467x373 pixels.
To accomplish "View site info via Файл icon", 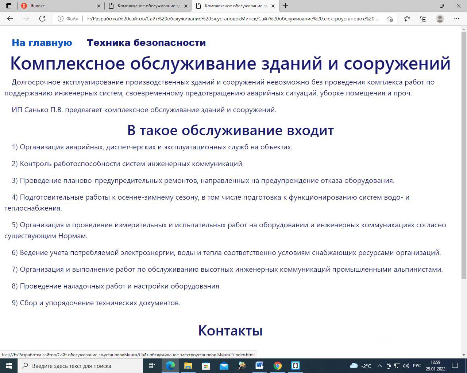I will tap(61, 19).
